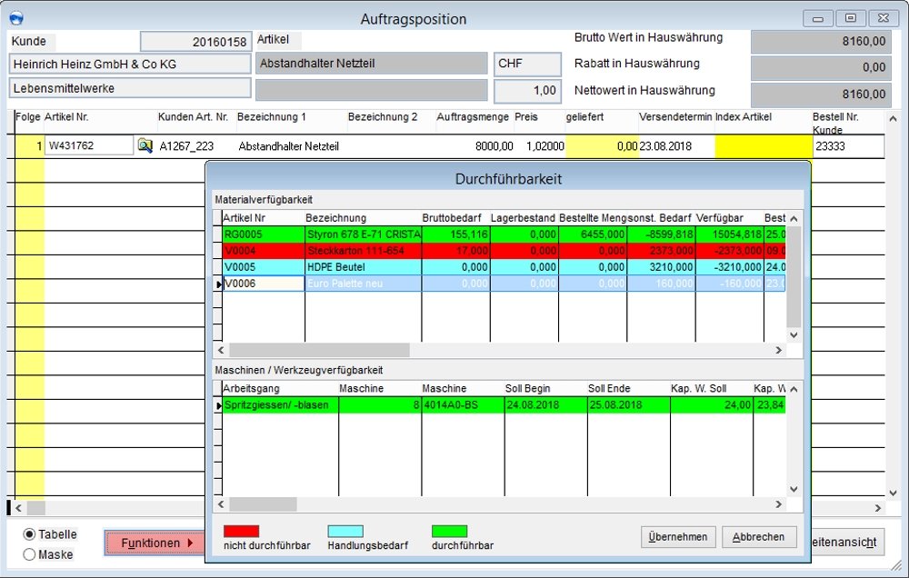
Task: Click the yellow Index Artikel cell
Action: (764, 146)
